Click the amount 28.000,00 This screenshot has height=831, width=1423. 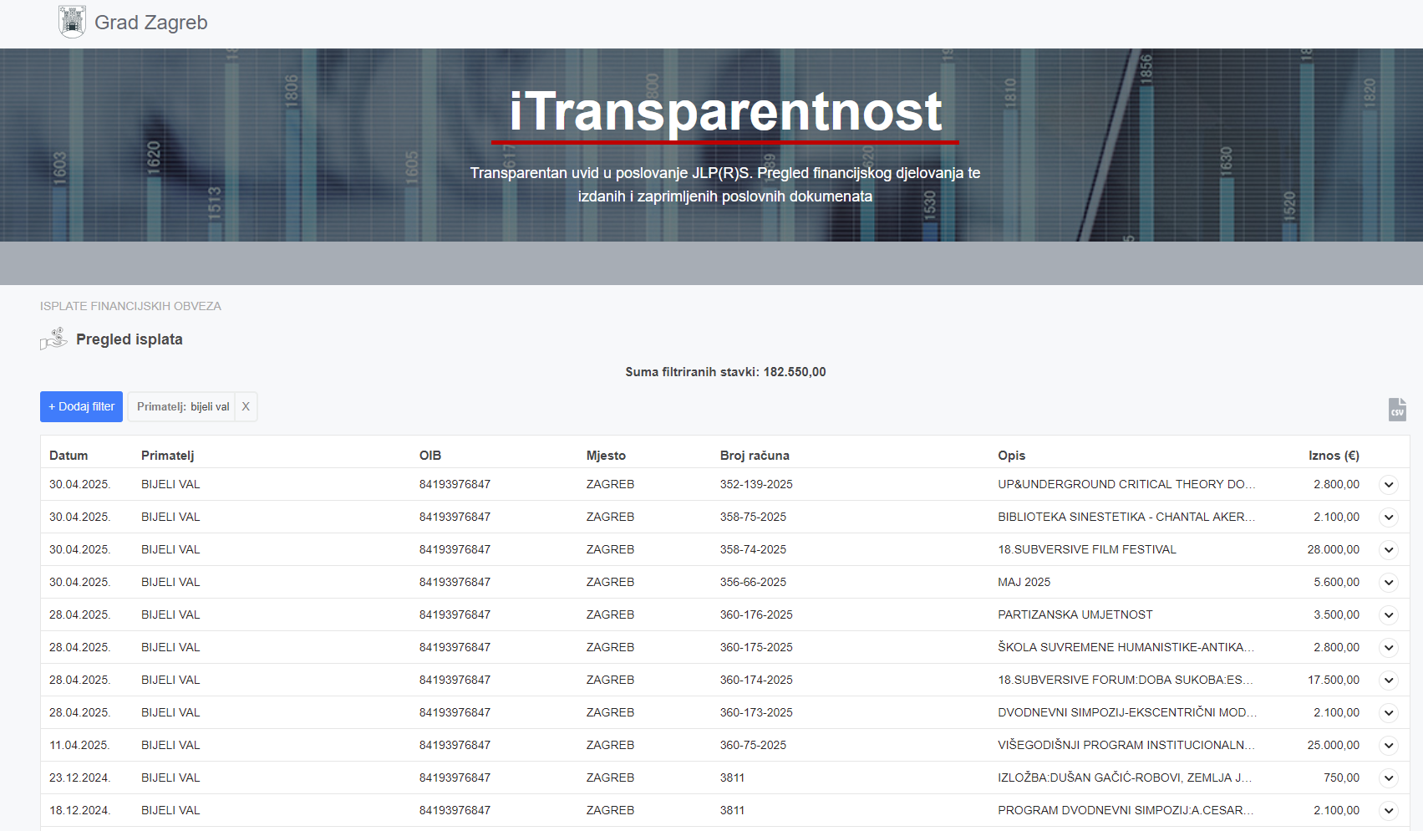click(1333, 549)
